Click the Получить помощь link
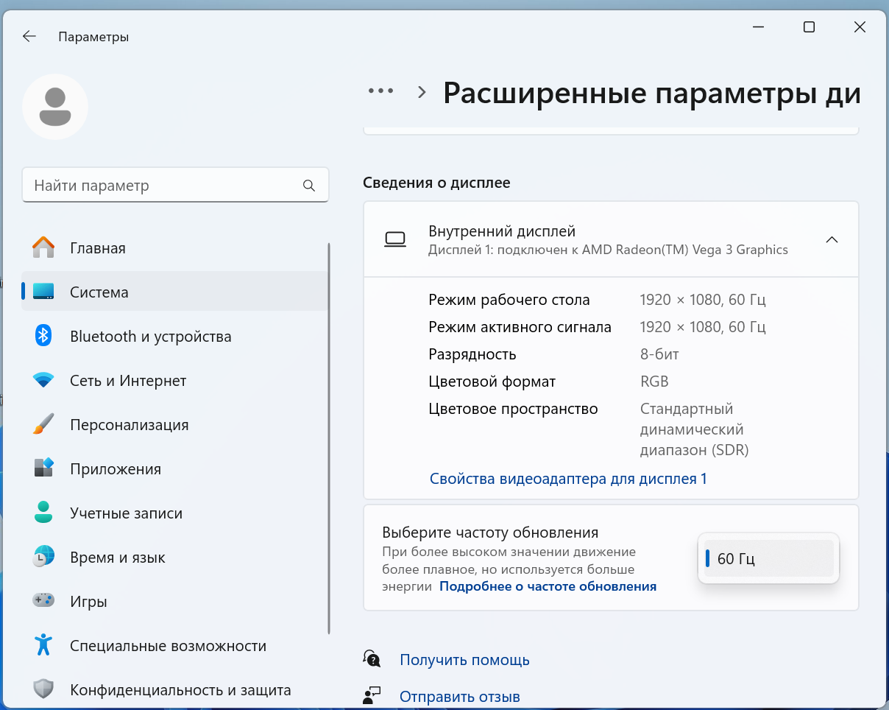The image size is (889, 710). pos(464,660)
